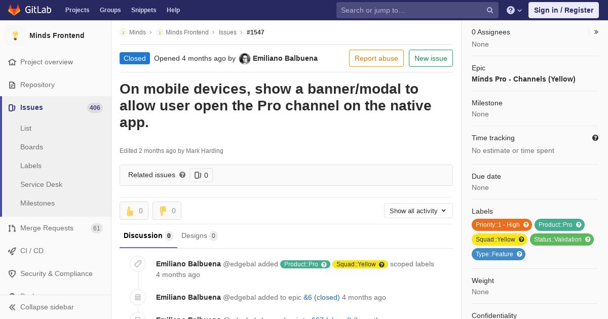The image size is (608, 319).
Task: Click issue number #1547 breadcrumb
Action: click(x=255, y=32)
